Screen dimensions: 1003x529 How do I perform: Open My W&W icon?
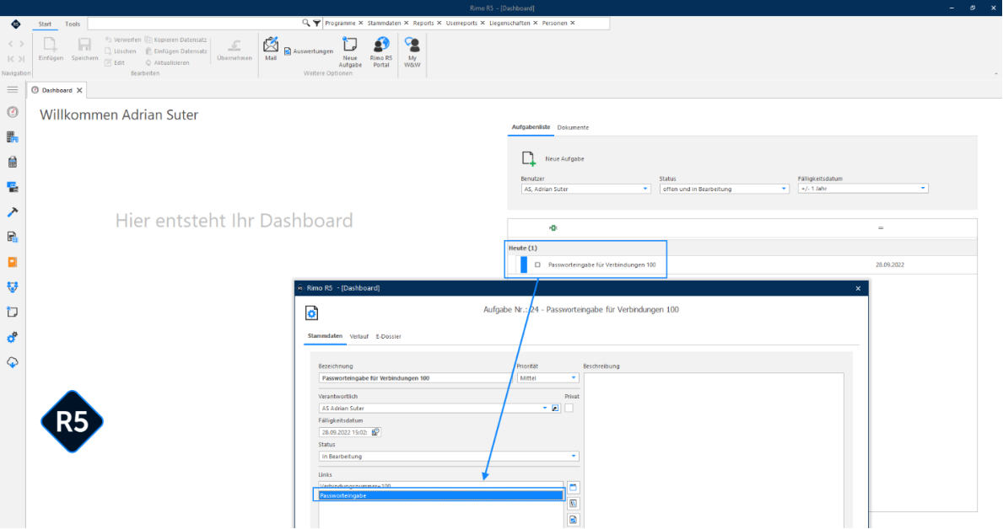coord(413,51)
